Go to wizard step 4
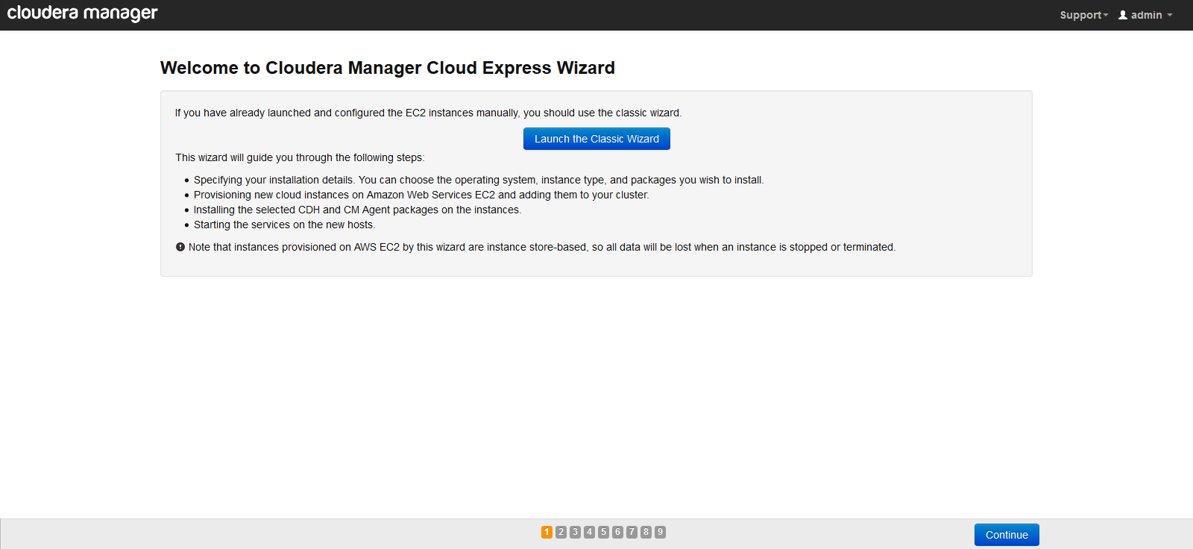 (x=589, y=532)
